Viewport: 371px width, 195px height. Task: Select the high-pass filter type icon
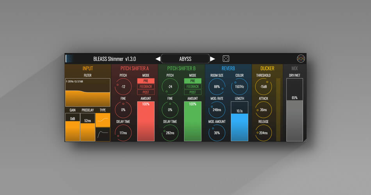[x=103, y=134]
